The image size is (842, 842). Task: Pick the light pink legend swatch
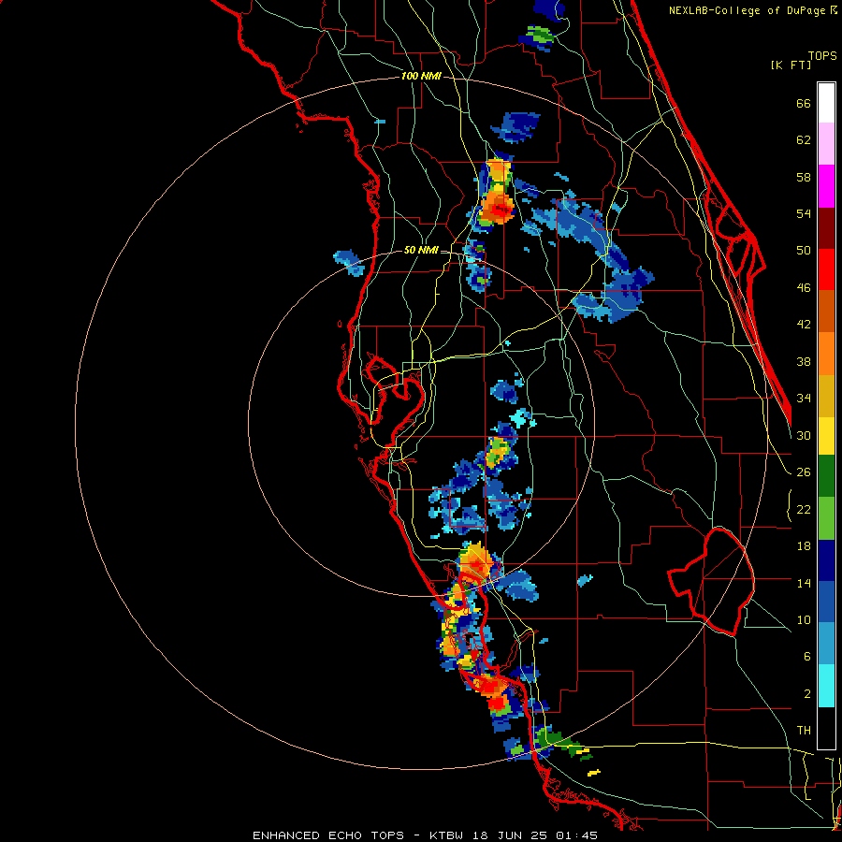tap(826, 143)
